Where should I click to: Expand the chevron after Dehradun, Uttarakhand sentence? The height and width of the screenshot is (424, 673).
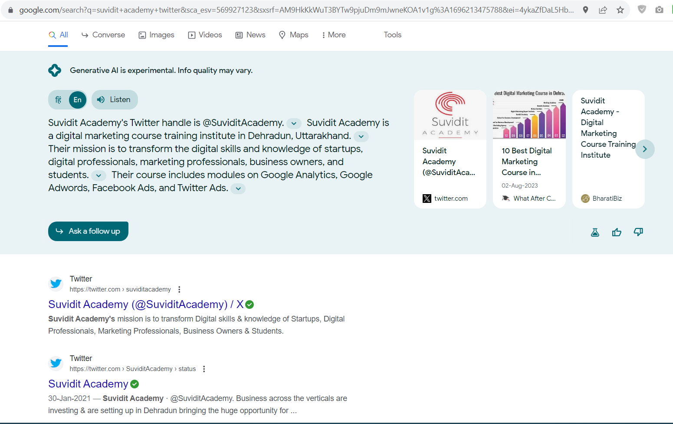pos(361,136)
